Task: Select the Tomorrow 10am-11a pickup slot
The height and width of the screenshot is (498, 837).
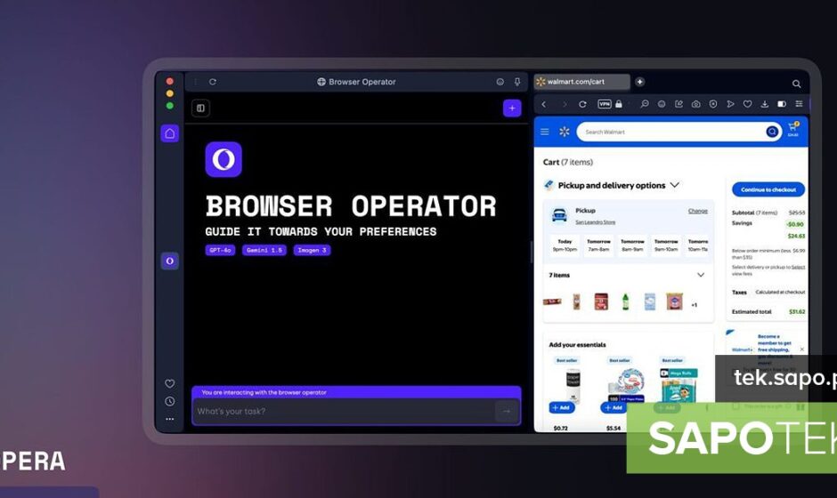Action: coord(698,245)
